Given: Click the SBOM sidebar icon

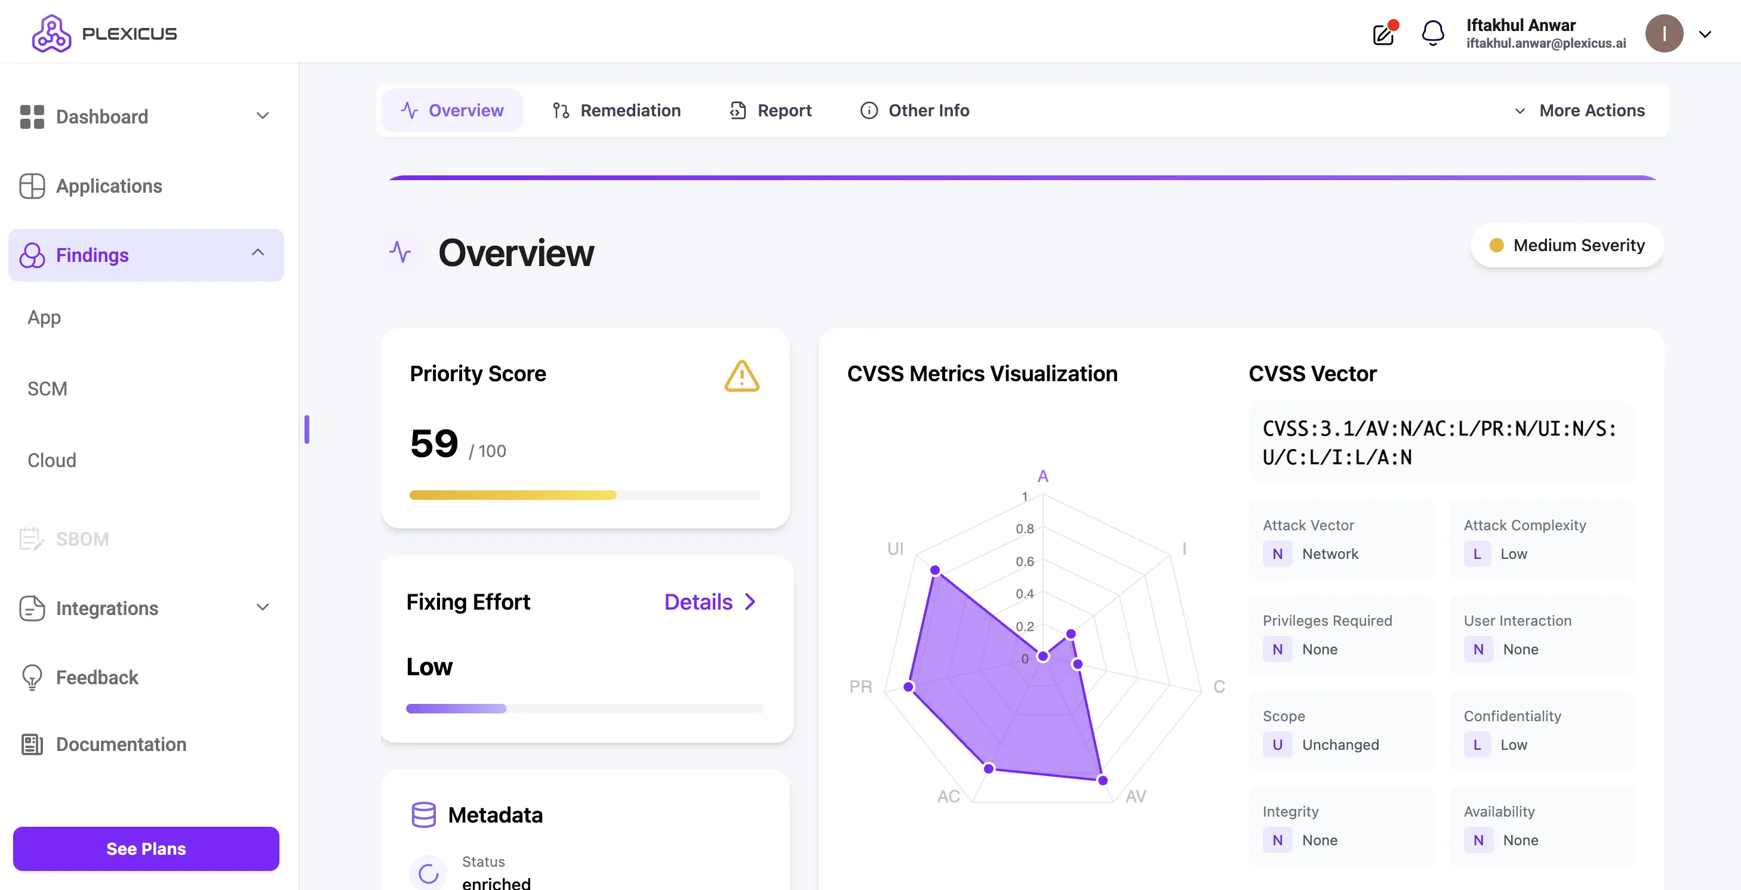Looking at the screenshot, I should pos(31,538).
